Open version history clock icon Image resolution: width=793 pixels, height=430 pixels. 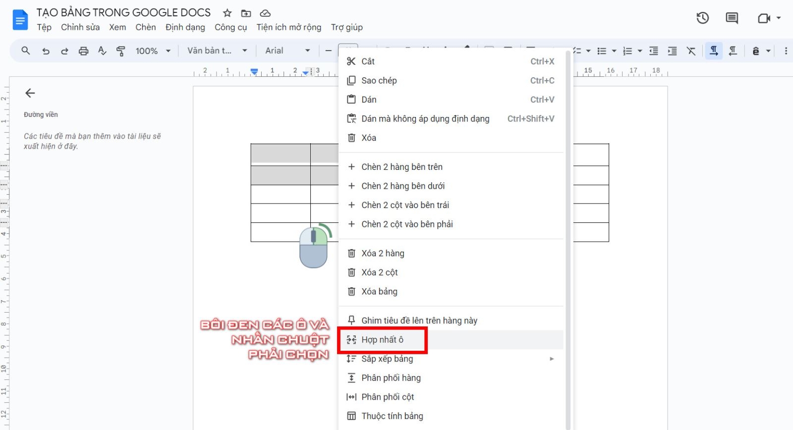coord(702,18)
